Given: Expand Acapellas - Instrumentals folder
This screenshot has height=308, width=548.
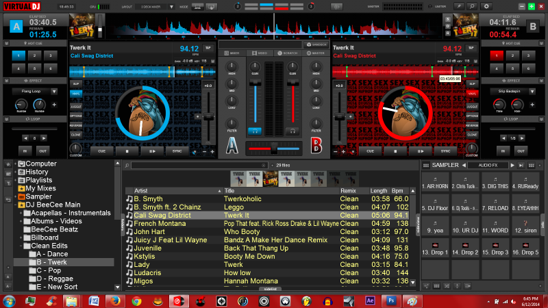Looking at the screenshot, I should [x=21, y=213].
